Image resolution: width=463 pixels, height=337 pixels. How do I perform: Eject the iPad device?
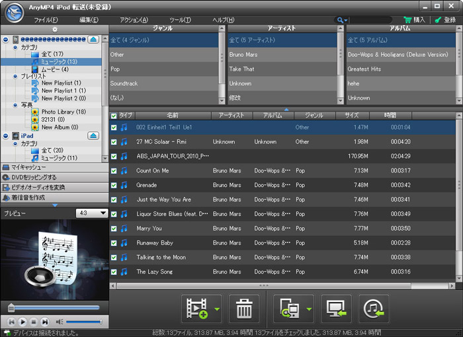93,135
